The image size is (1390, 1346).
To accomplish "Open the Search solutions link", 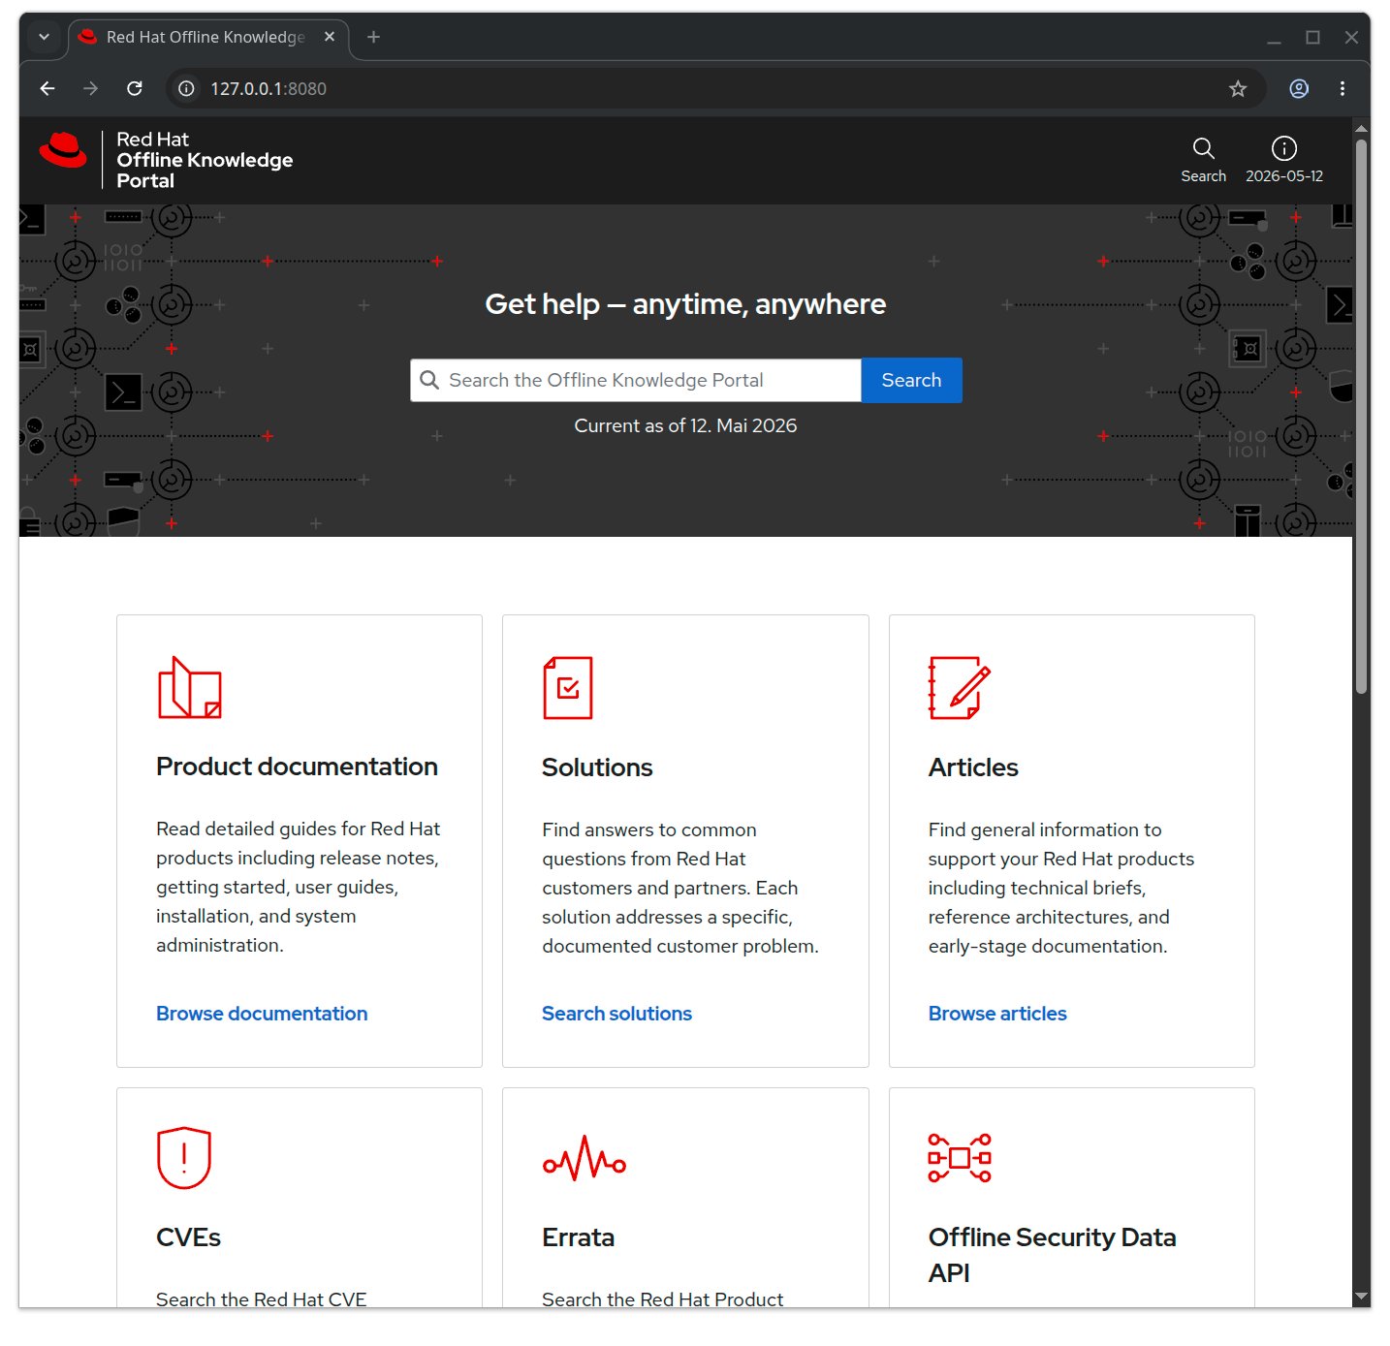I will 616,1014.
